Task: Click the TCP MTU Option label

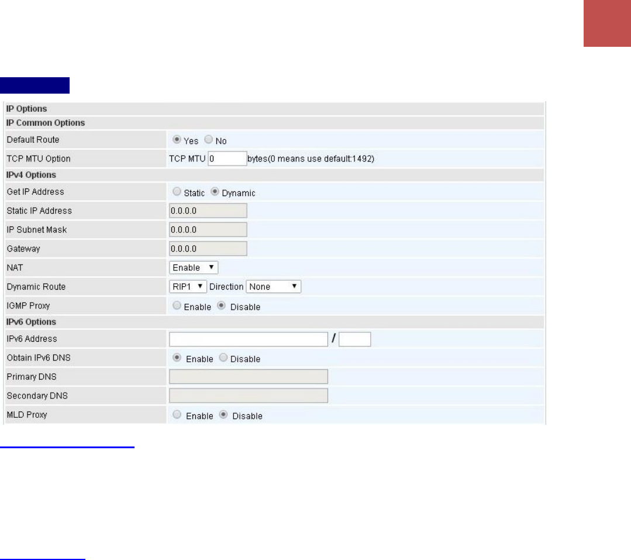Action: tap(39, 159)
